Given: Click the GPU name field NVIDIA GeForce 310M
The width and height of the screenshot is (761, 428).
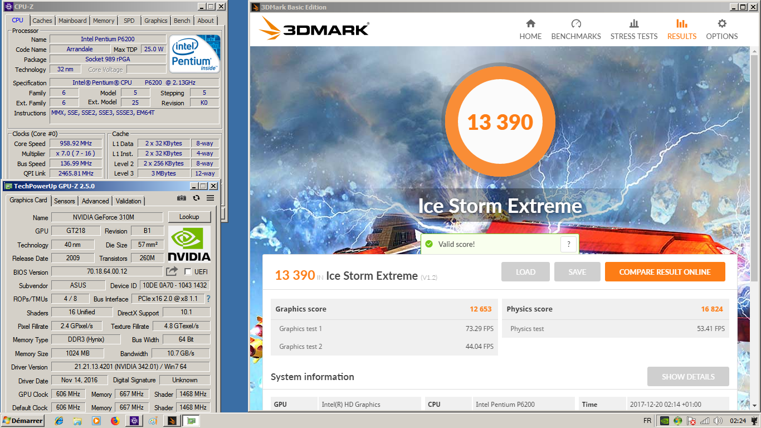Looking at the screenshot, I should click(x=107, y=217).
